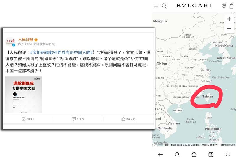Open the browser more options dots

point(228,154)
